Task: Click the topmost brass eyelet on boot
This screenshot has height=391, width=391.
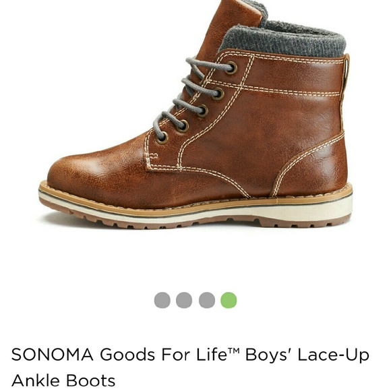Action: coord(231,68)
